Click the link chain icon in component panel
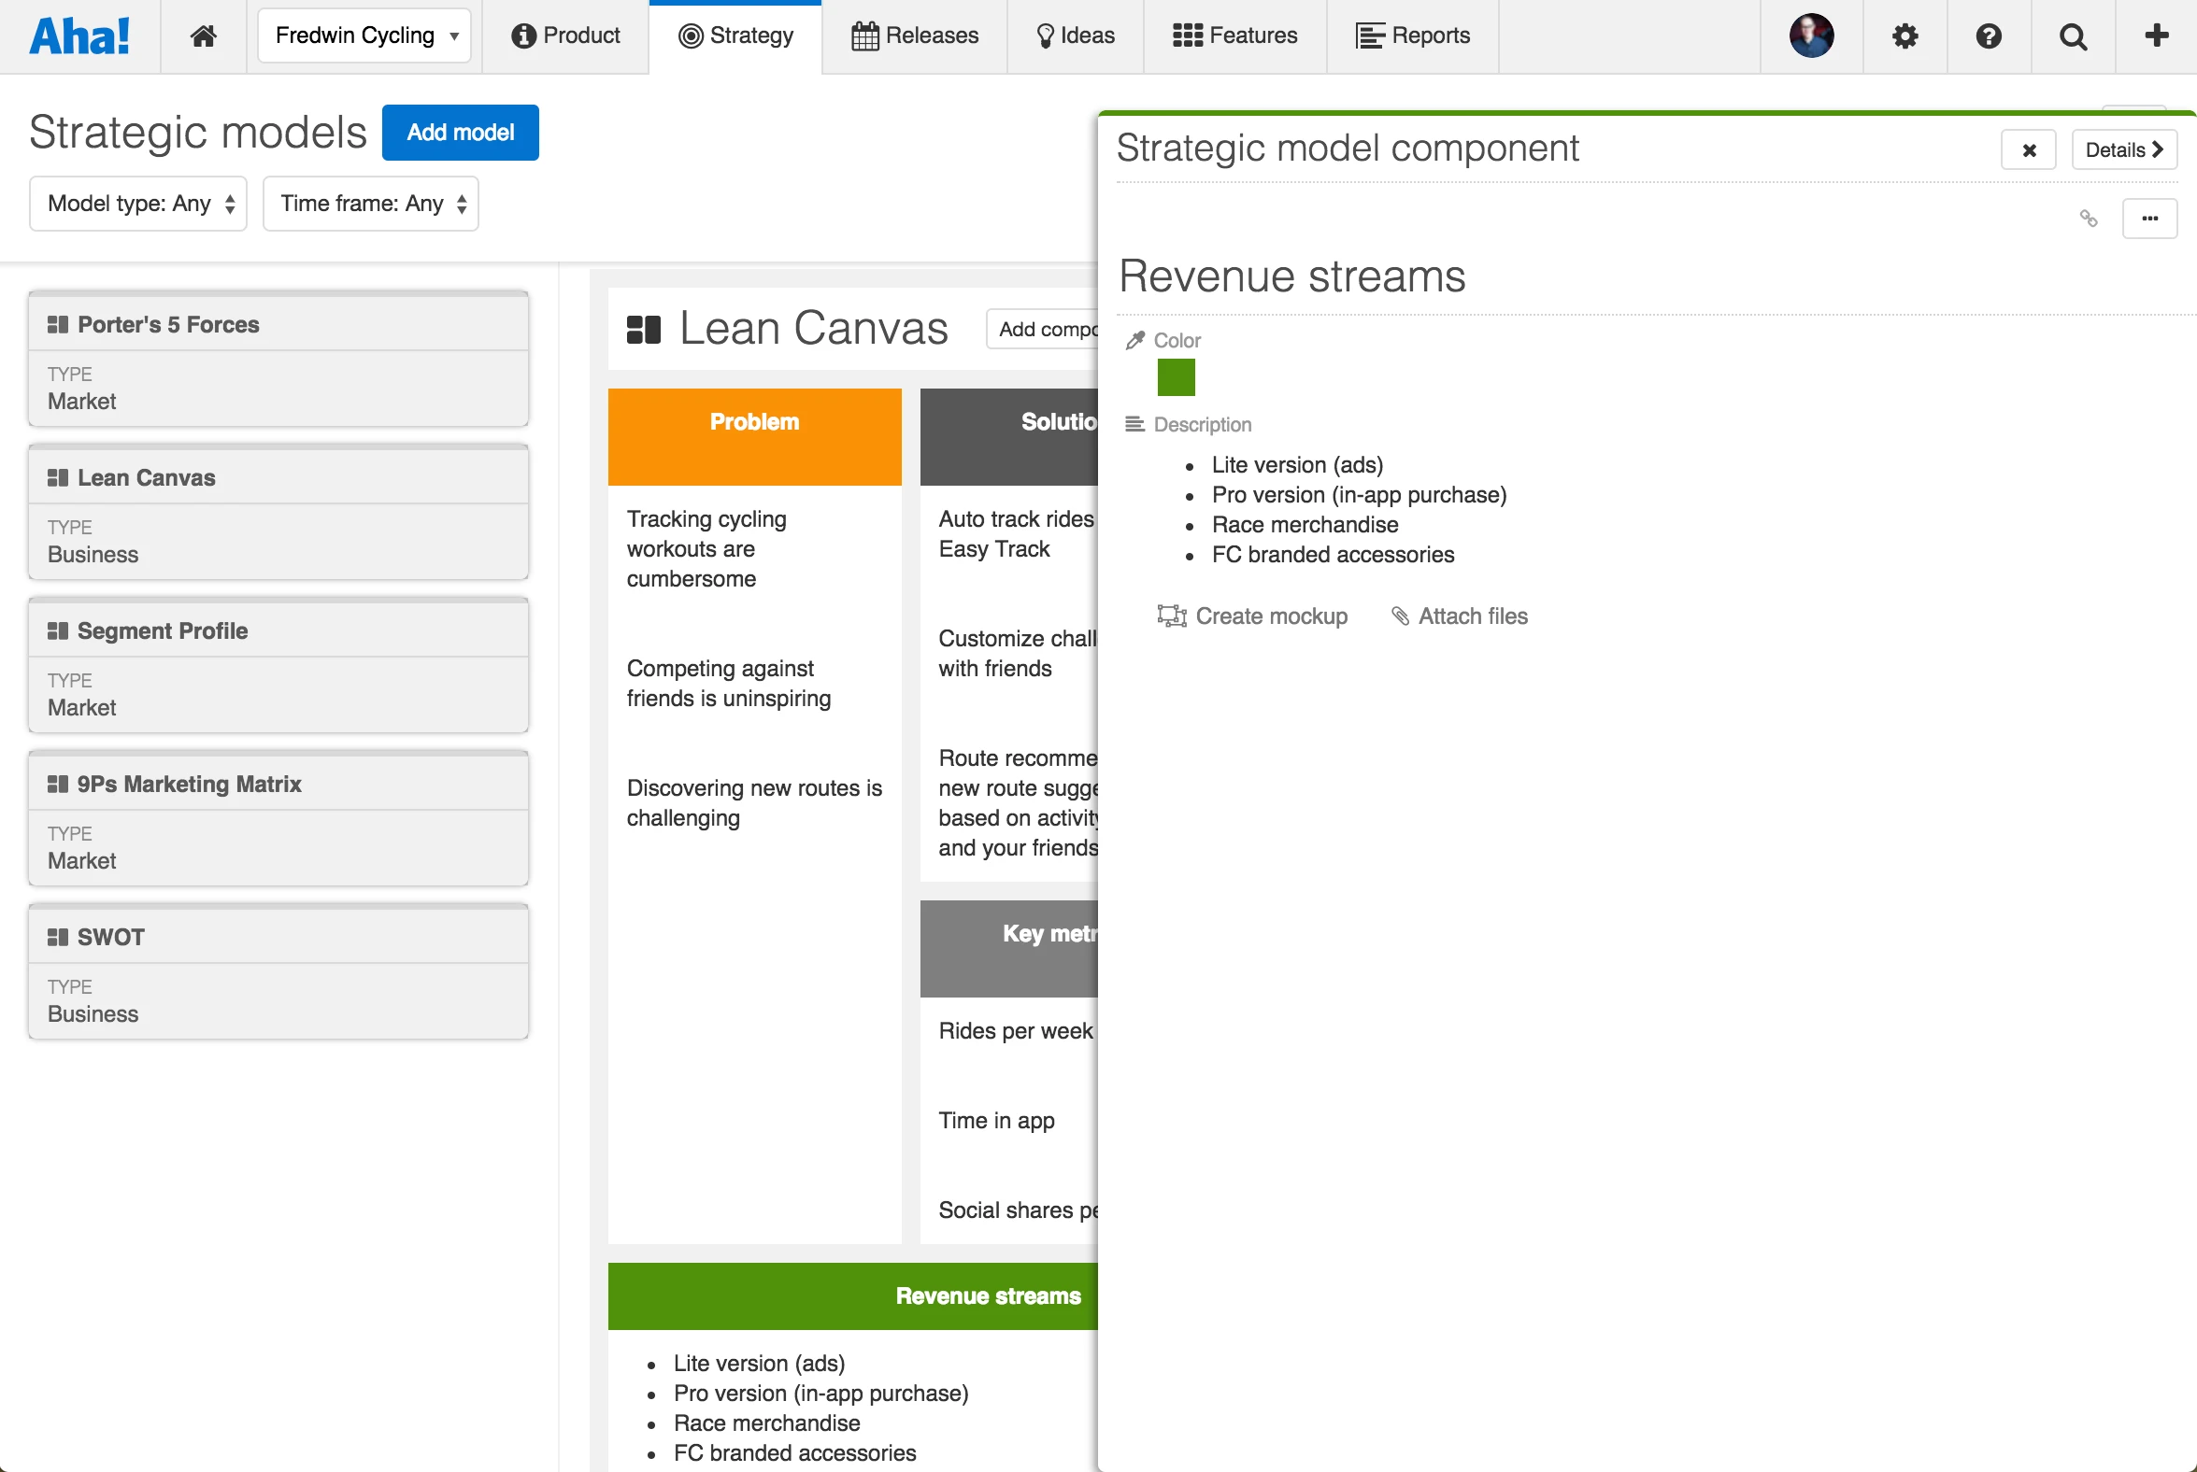2197x1472 pixels. (x=2088, y=218)
